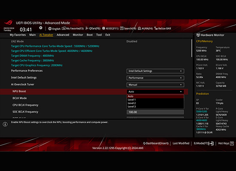This screenshot has height=171, width=236.
Task: Select CPU BCLK Frequency row
Action: pyautogui.click(x=25, y=105)
